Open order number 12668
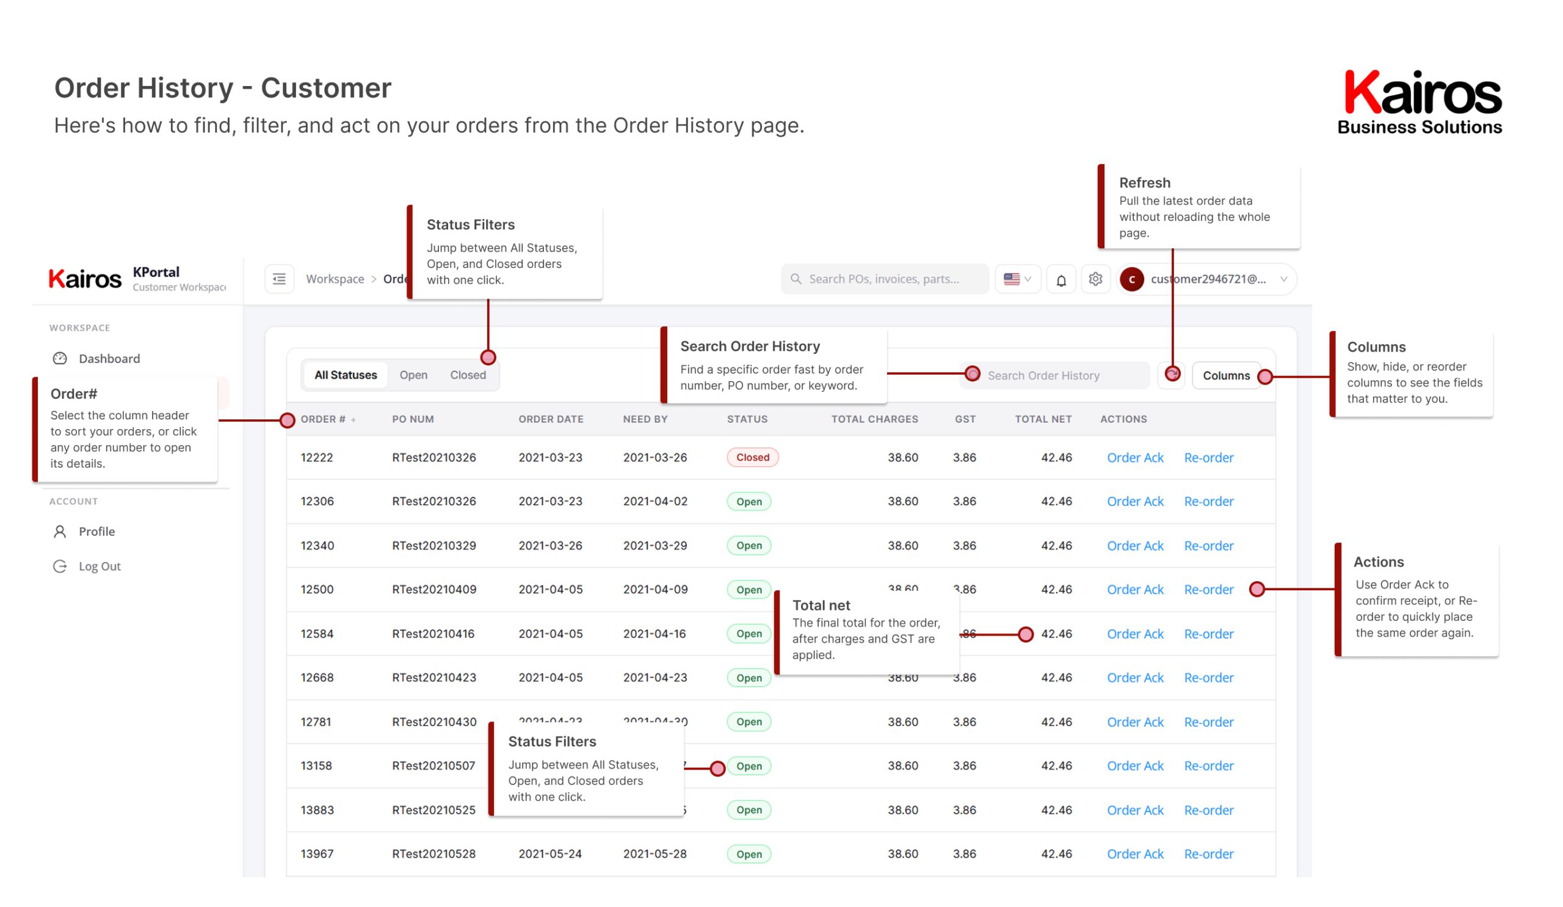The image size is (1563, 907). coord(317,678)
